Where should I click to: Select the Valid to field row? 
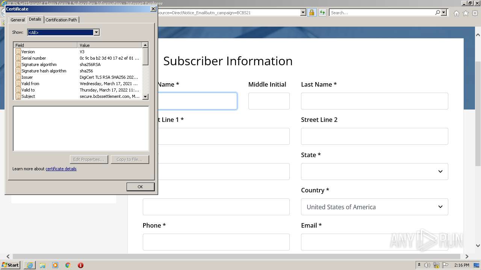78,90
